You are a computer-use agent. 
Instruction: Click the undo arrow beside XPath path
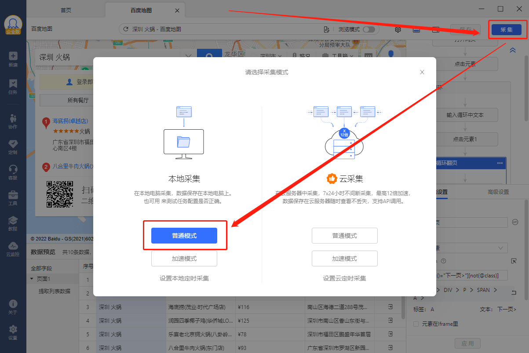point(514,292)
